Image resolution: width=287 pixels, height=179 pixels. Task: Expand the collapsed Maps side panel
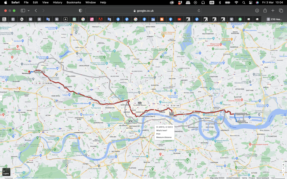tap(1, 98)
